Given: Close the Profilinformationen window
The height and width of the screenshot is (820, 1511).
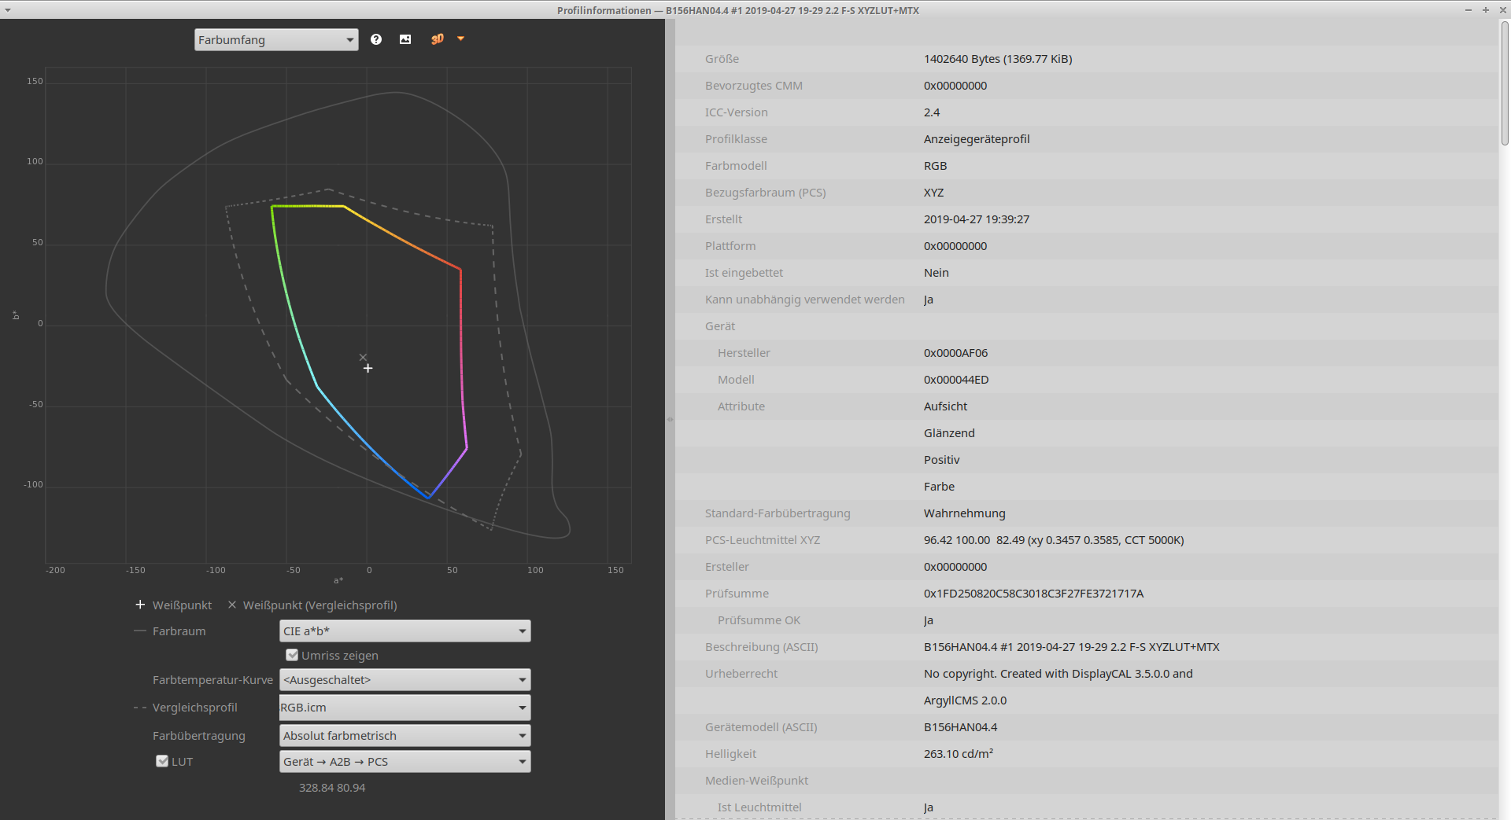Looking at the screenshot, I should pyautogui.click(x=1502, y=10).
